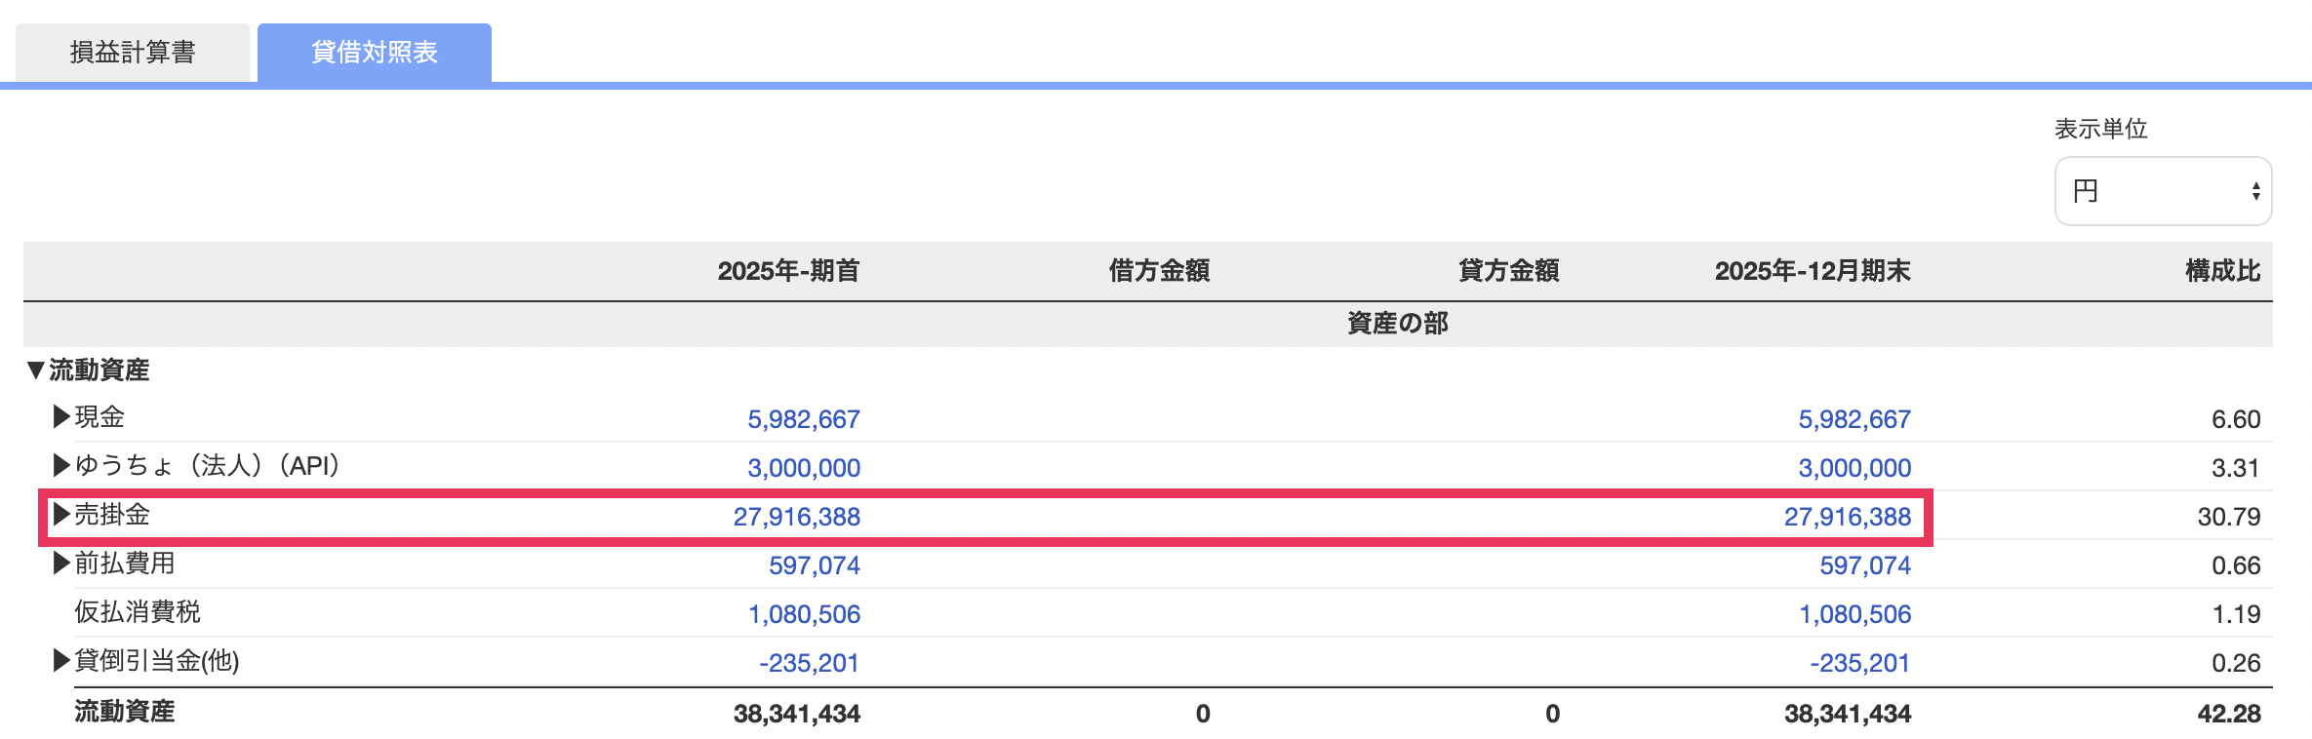Click the 前払費用 account name
Screen dimensions: 2312x739
pyautogui.click(x=125, y=564)
